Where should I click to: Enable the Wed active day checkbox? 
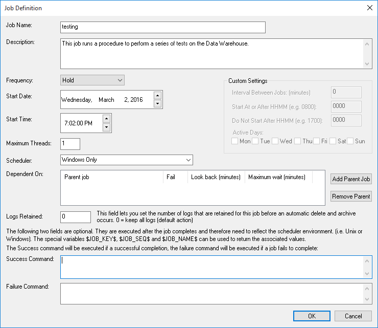275,141
